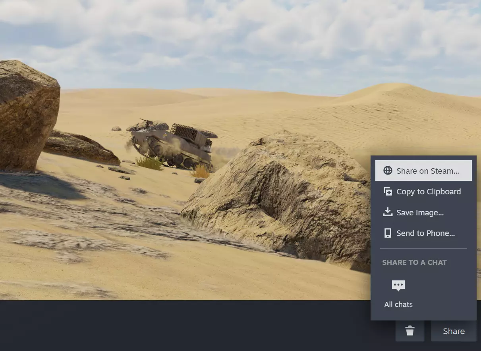Choose Send to Phone entry
Viewport: 481px width, 351px height.
point(423,233)
